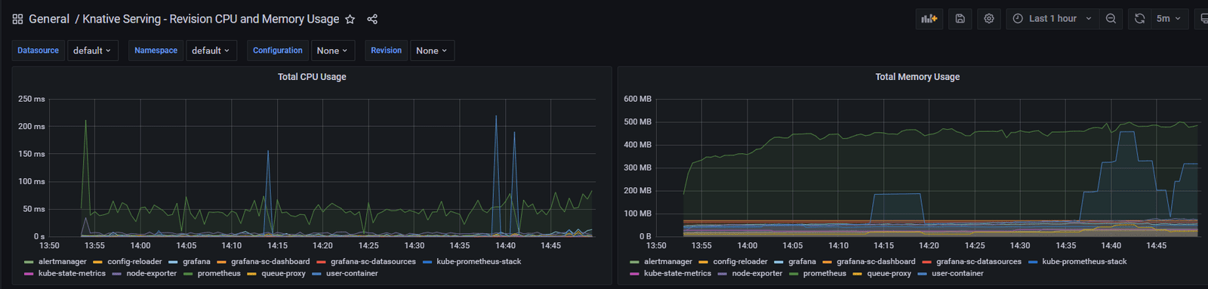Open the Total CPU Usage panel title menu
Image resolution: width=1208 pixels, height=289 pixels.
312,77
